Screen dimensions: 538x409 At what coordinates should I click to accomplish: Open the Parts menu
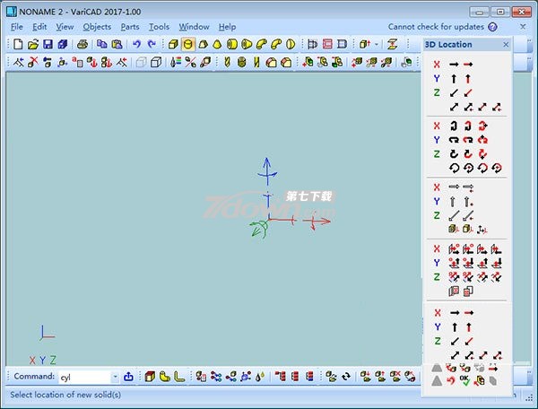point(130,27)
